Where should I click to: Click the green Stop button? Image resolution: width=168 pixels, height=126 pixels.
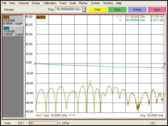coord(117,10)
